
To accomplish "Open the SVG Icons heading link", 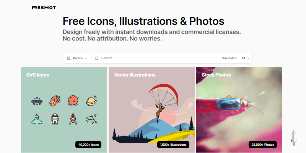I will point(37,75).
